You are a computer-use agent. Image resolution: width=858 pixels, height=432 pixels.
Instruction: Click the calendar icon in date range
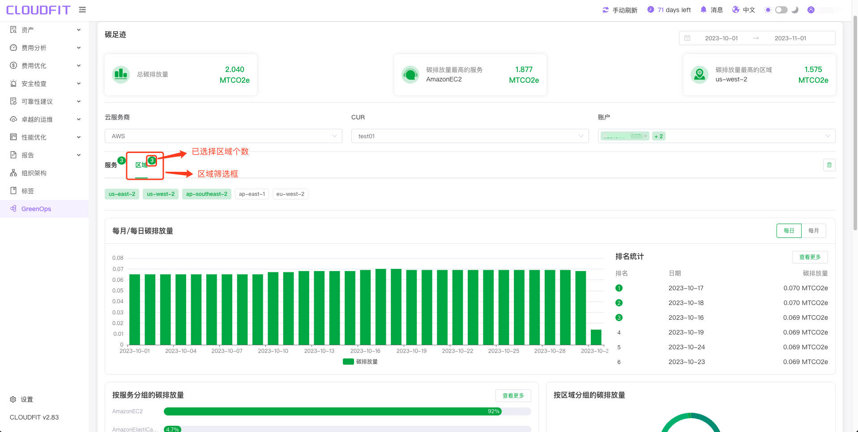[x=687, y=38]
